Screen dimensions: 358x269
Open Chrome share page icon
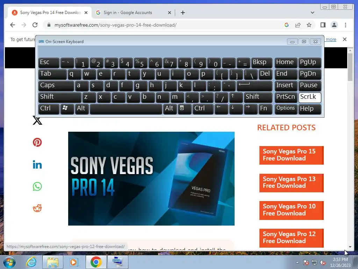[298, 25]
